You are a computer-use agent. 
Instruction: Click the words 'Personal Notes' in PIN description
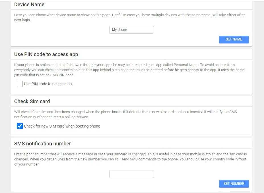pyautogui.click(x=186, y=65)
